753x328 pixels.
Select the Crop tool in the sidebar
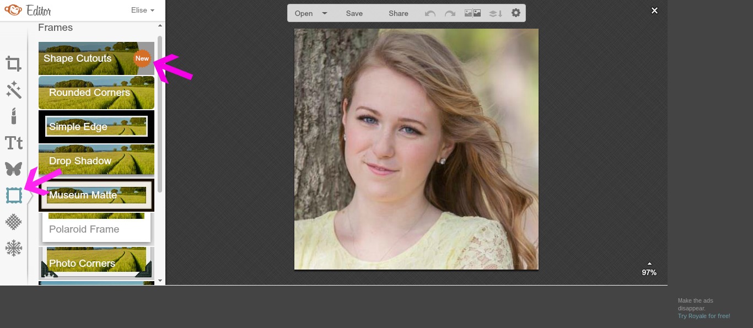(x=13, y=63)
